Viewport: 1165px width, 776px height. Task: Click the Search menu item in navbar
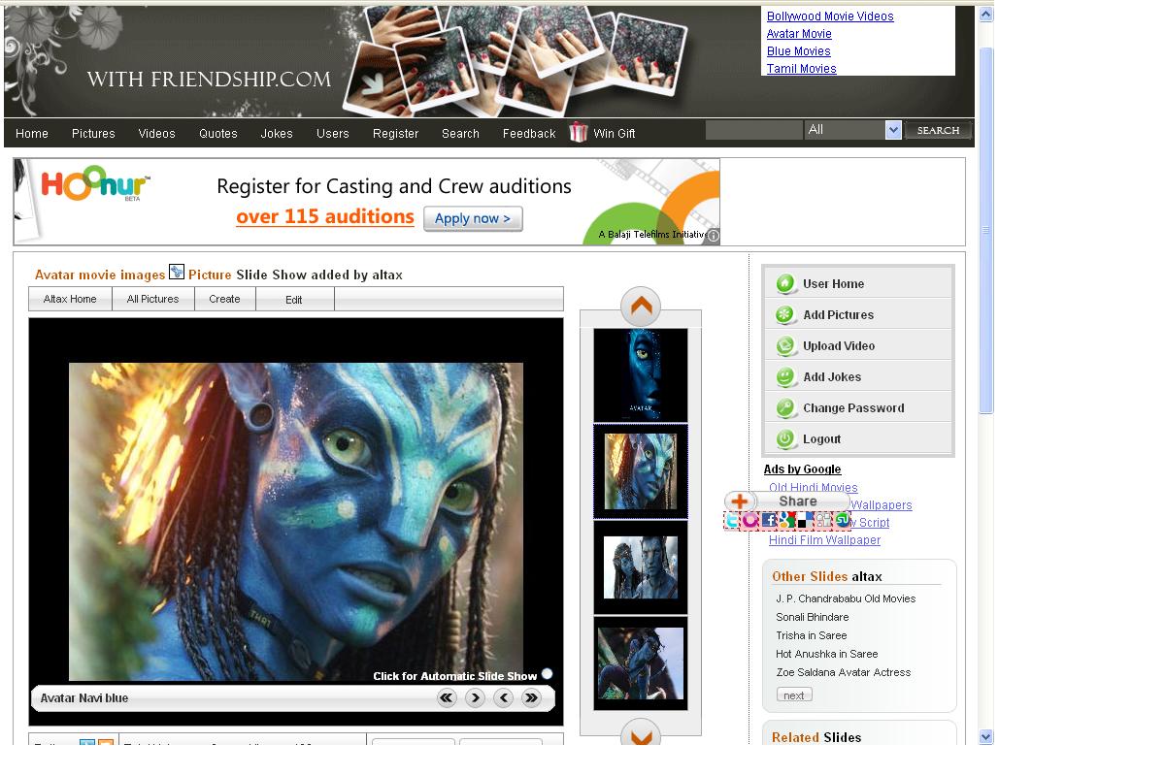tap(460, 134)
